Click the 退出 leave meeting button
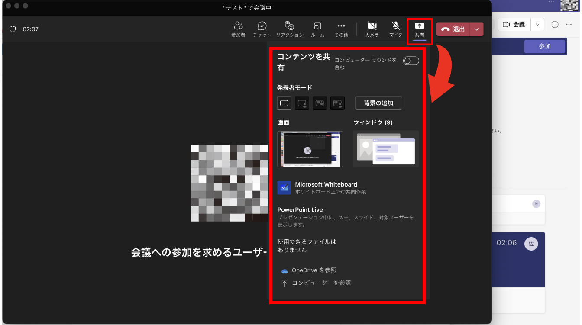 click(x=453, y=29)
